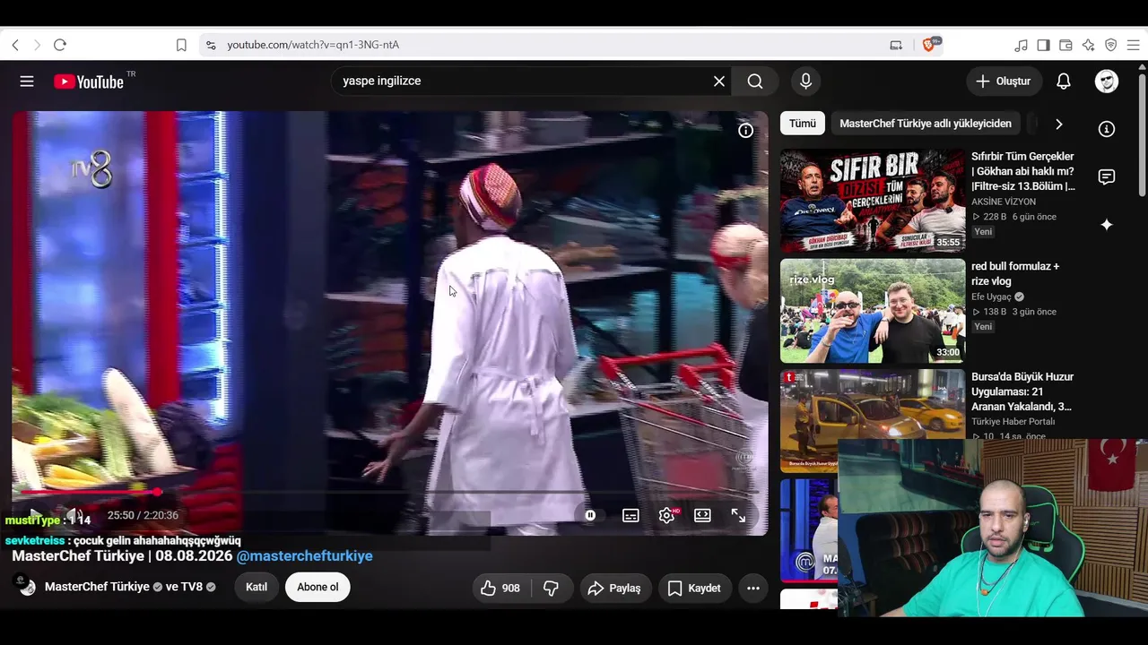Open the browser playlist music-note icon
This screenshot has height=645, width=1148.
click(1021, 45)
